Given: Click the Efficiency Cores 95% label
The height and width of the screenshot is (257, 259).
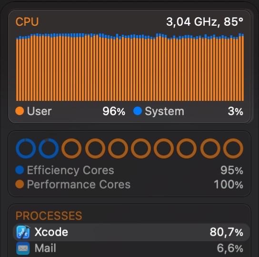Looking at the screenshot, I should 232,170.
